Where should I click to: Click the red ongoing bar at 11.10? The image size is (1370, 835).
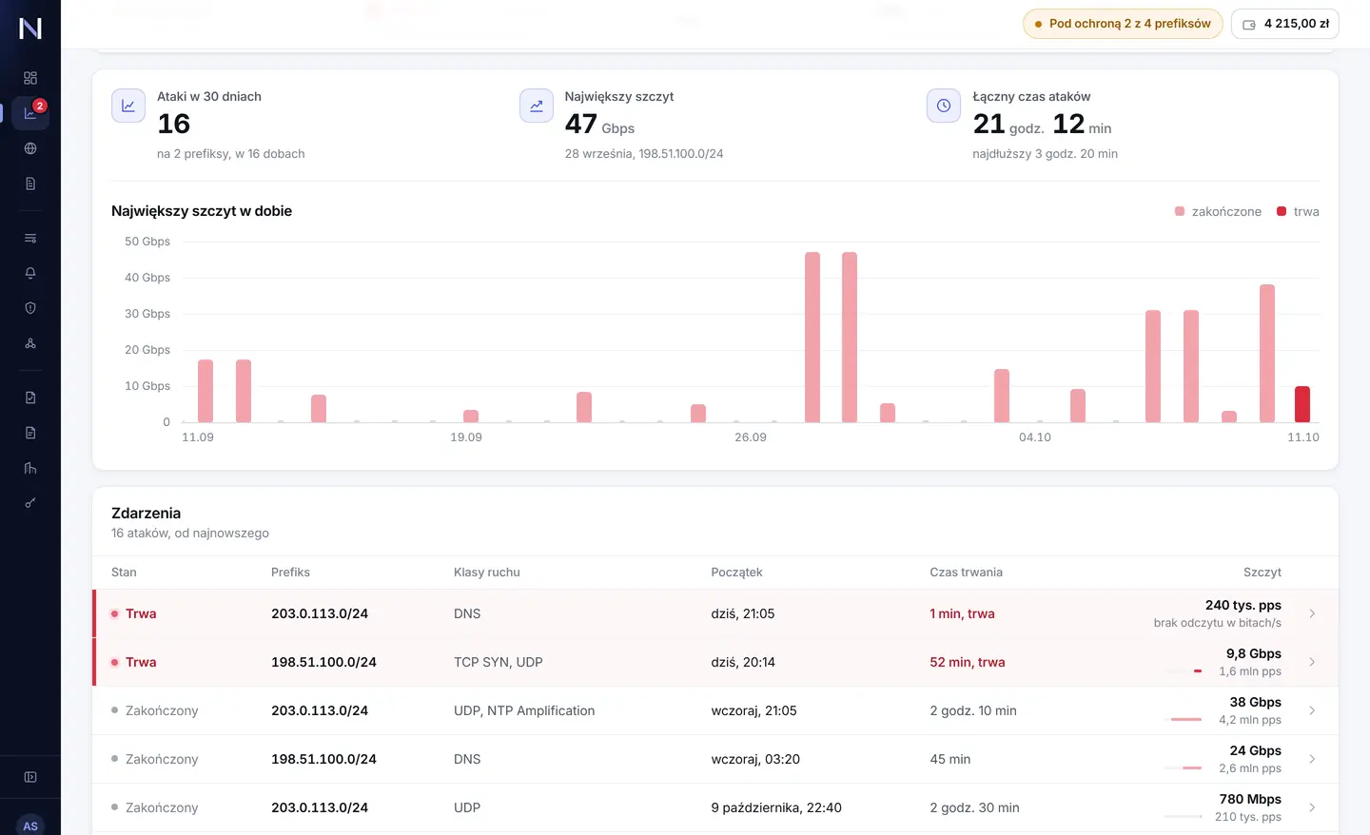coord(1302,404)
